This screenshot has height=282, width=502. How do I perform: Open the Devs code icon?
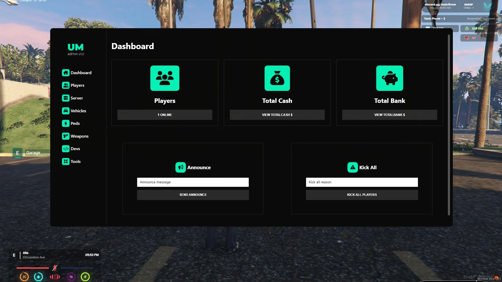(x=66, y=149)
